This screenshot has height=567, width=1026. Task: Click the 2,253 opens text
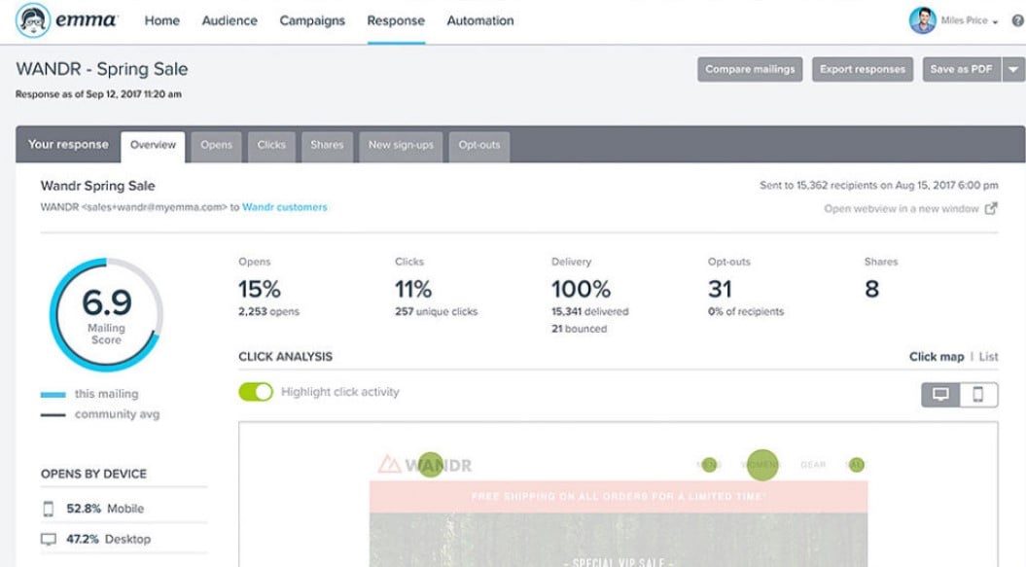[269, 311]
